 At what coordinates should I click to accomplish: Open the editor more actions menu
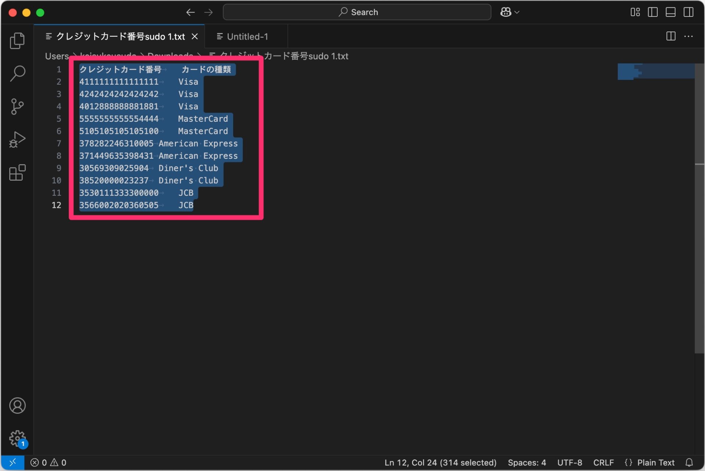[689, 36]
